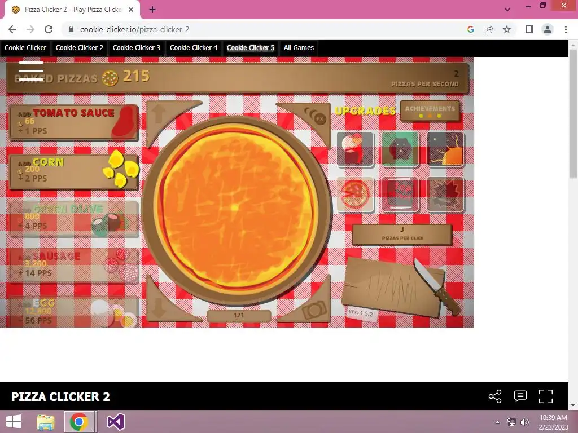This screenshot has height=433, width=578.
Task: Open the Cookie Clicker 2 link
Action: coord(79,48)
